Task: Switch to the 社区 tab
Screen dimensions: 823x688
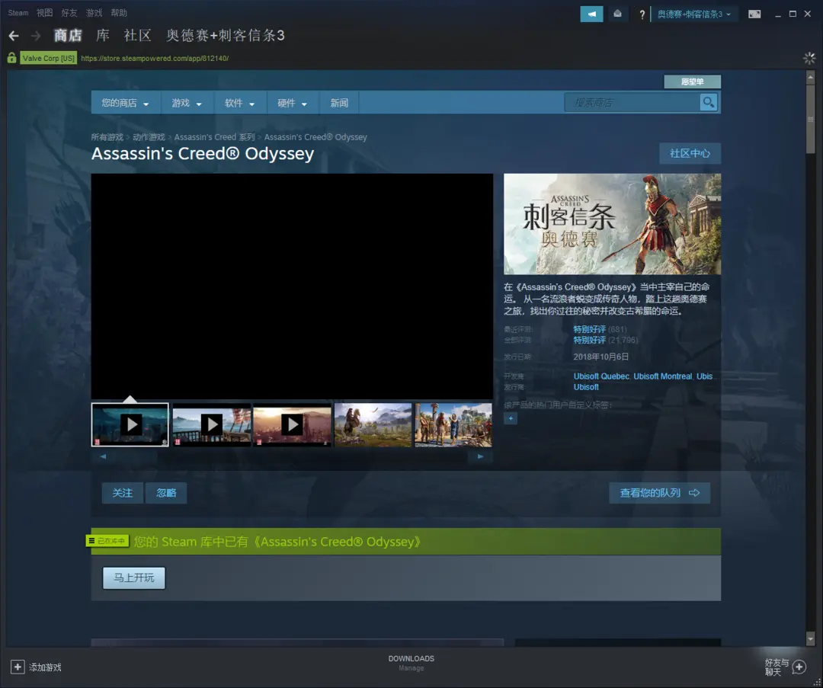Action: point(137,36)
